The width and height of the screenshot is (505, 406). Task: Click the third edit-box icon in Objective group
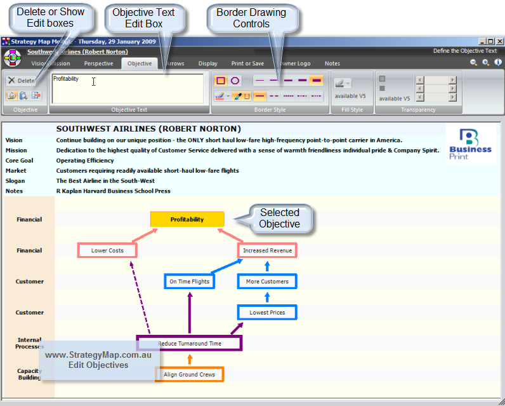point(36,95)
